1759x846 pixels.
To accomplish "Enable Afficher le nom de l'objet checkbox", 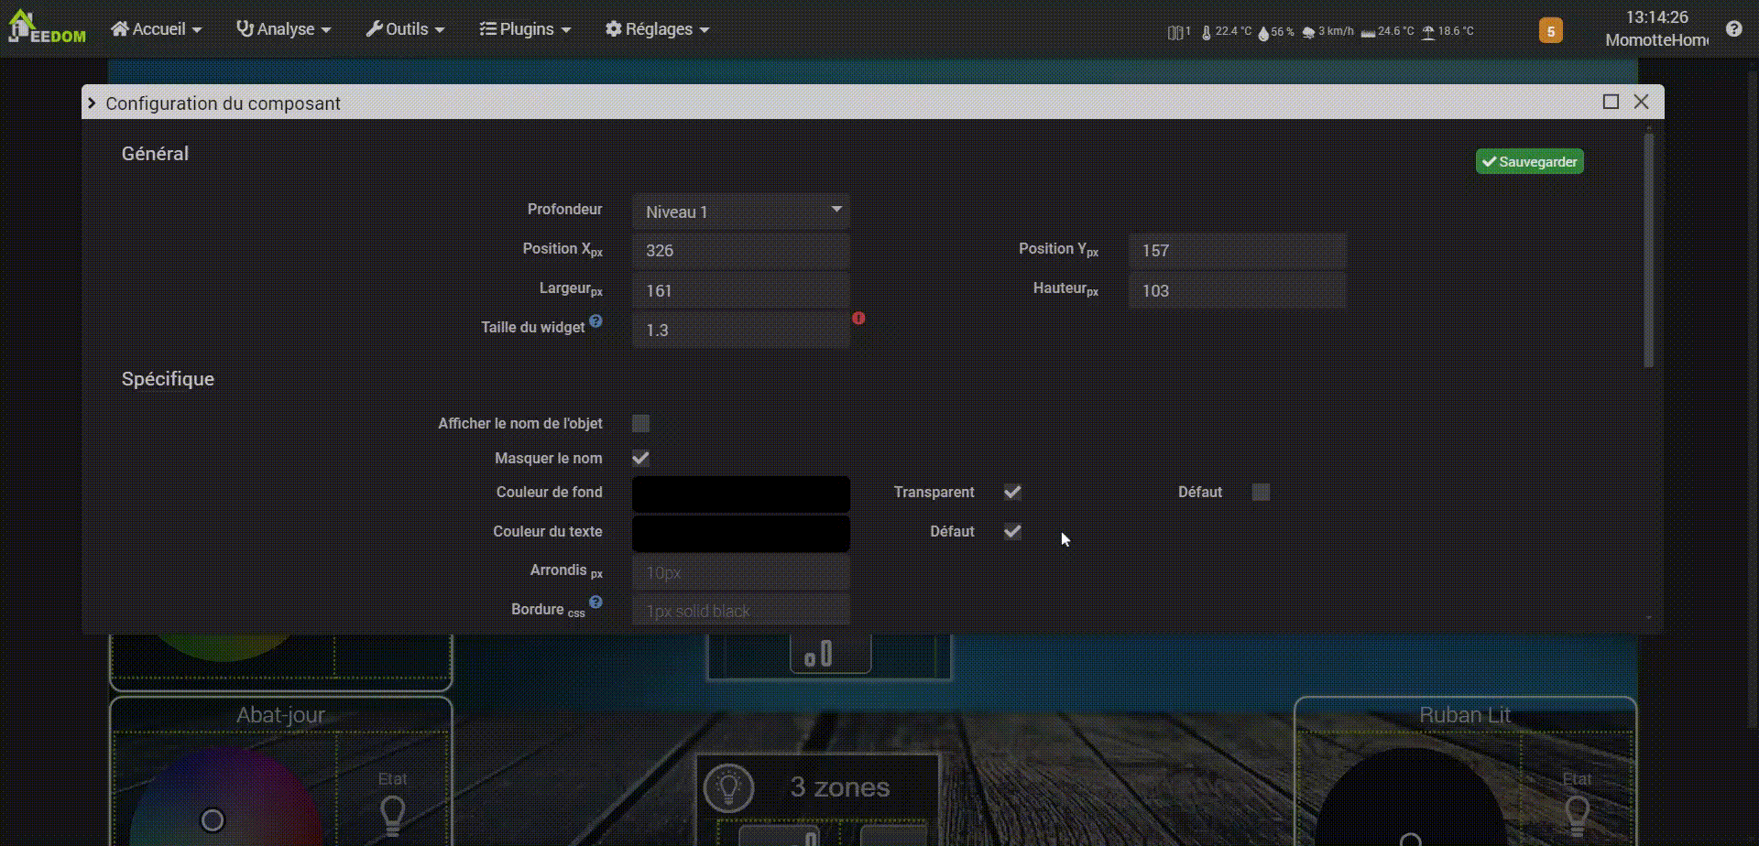I will [x=640, y=423].
